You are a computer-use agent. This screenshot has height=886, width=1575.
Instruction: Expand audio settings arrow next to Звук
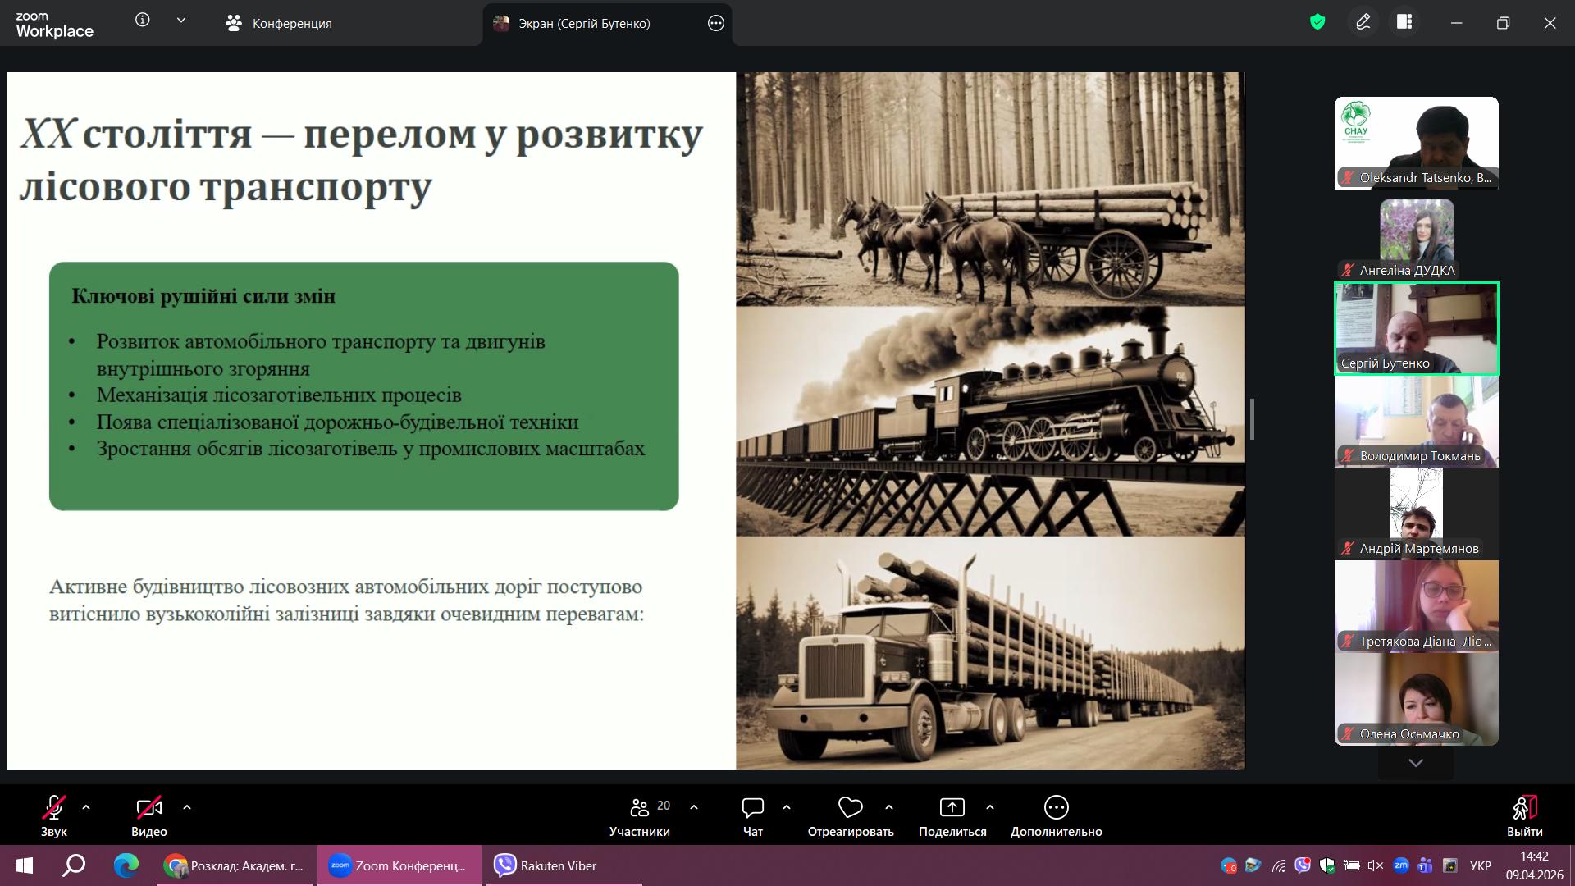click(x=86, y=808)
